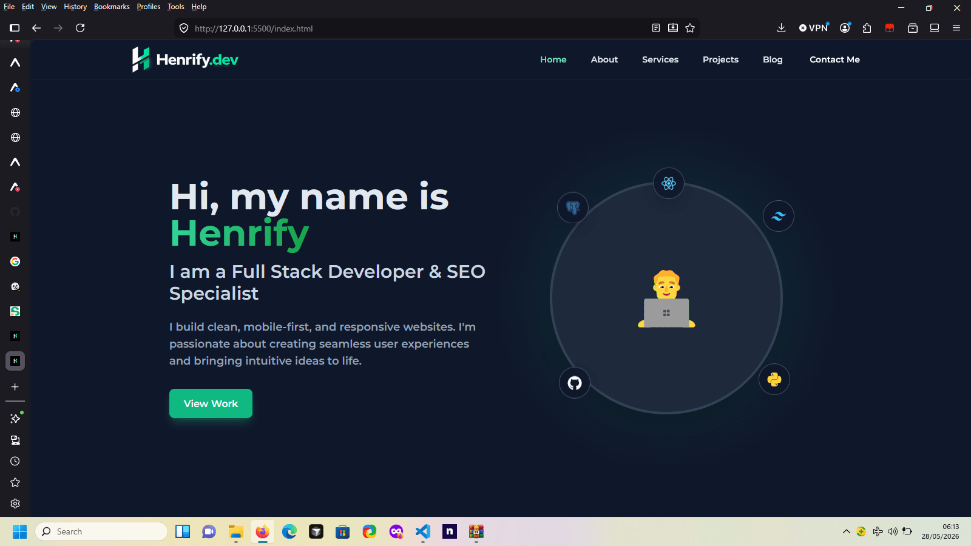Image resolution: width=971 pixels, height=546 pixels.
Task: Open synced tabs from sidebar tools
Action: click(15, 440)
